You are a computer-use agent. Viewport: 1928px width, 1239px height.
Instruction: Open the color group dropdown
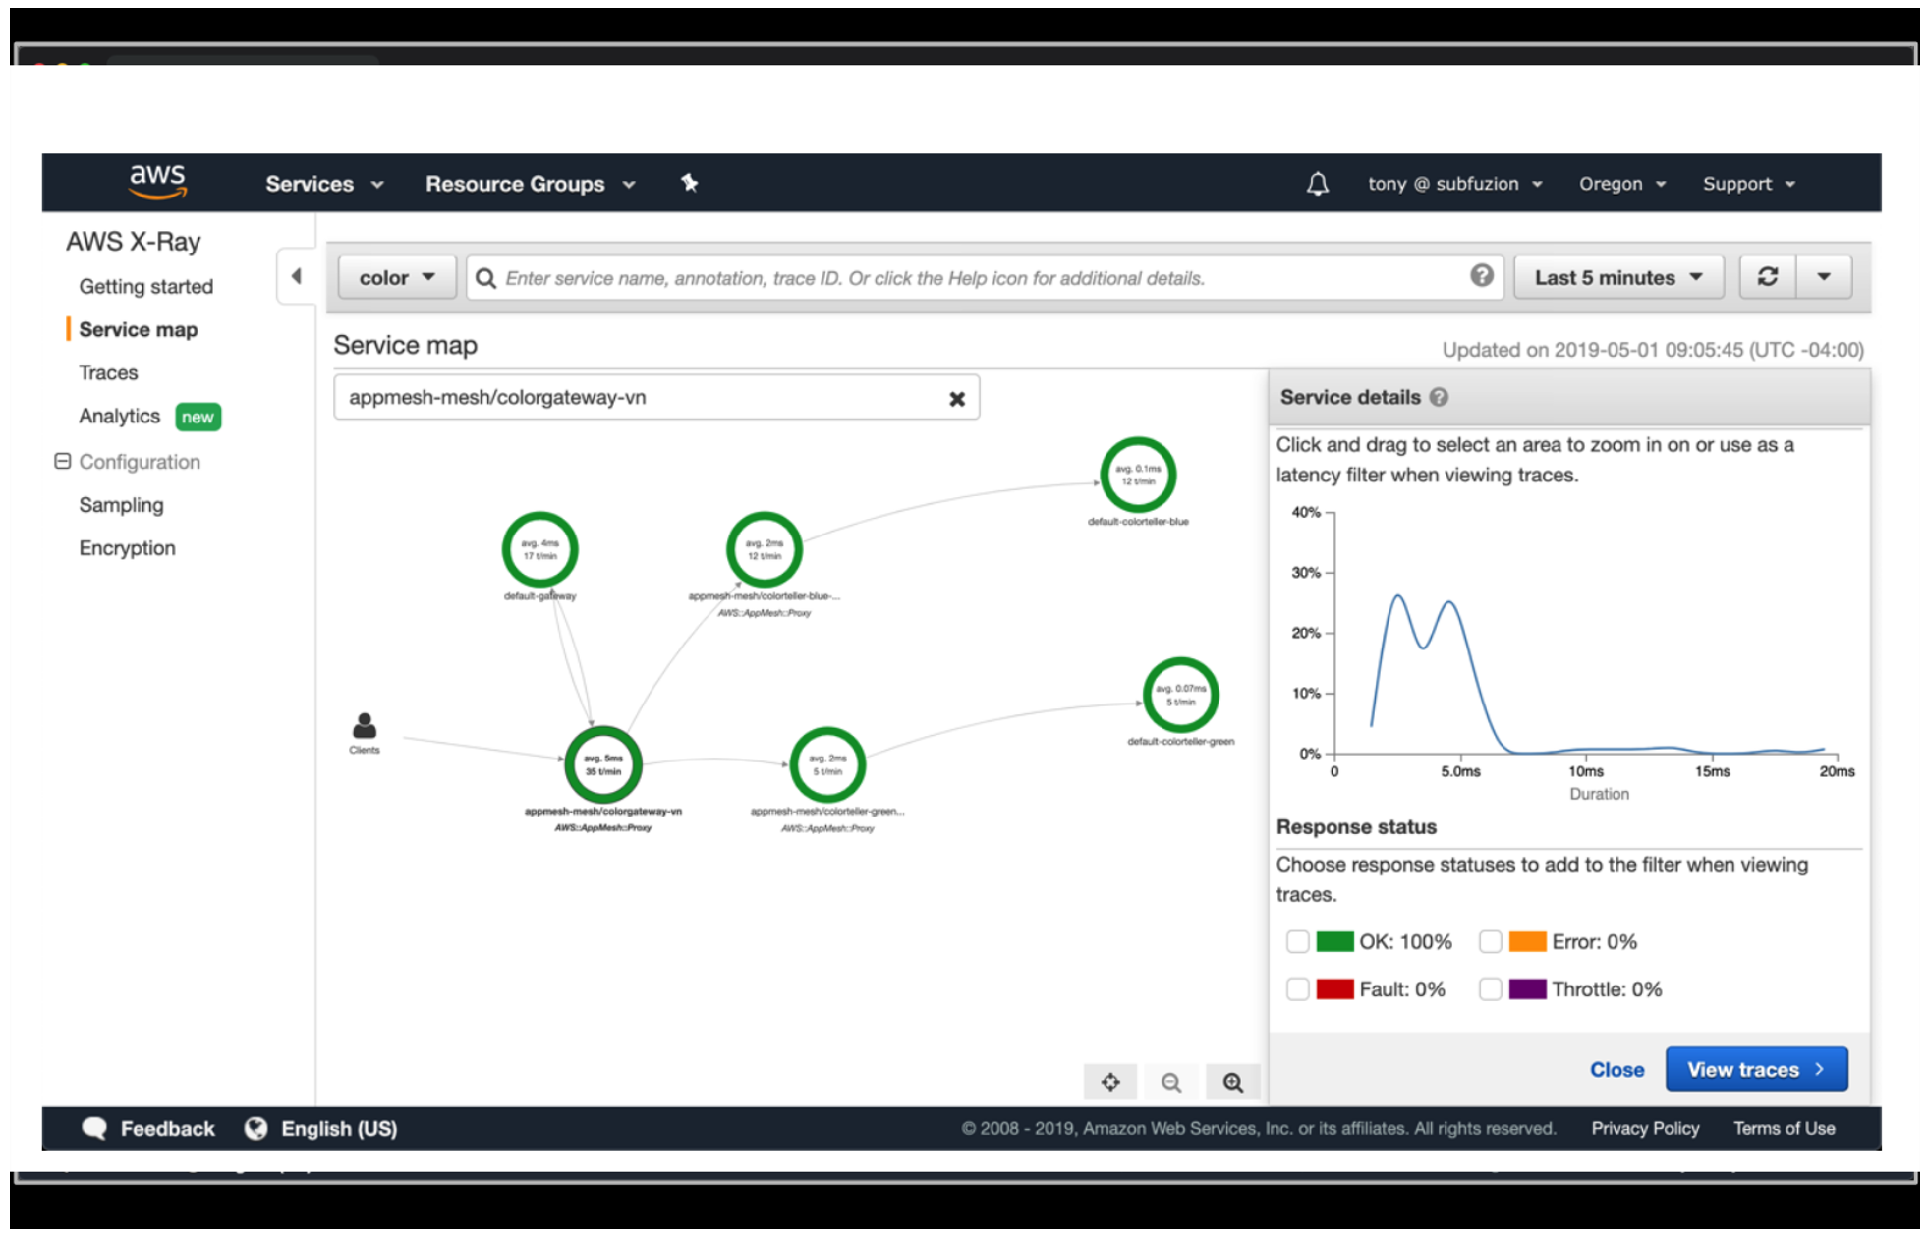click(x=396, y=277)
